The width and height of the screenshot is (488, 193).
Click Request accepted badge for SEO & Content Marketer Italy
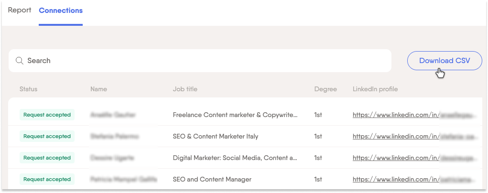point(47,136)
